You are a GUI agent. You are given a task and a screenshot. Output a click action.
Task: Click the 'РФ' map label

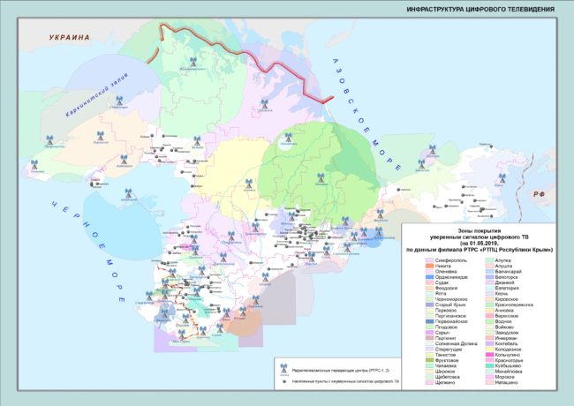539,194
